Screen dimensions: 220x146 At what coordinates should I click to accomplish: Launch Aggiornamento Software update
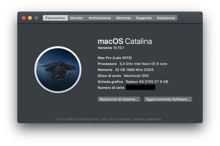[168, 99]
